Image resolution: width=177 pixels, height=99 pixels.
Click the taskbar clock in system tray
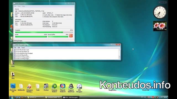click(x=165, y=97)
